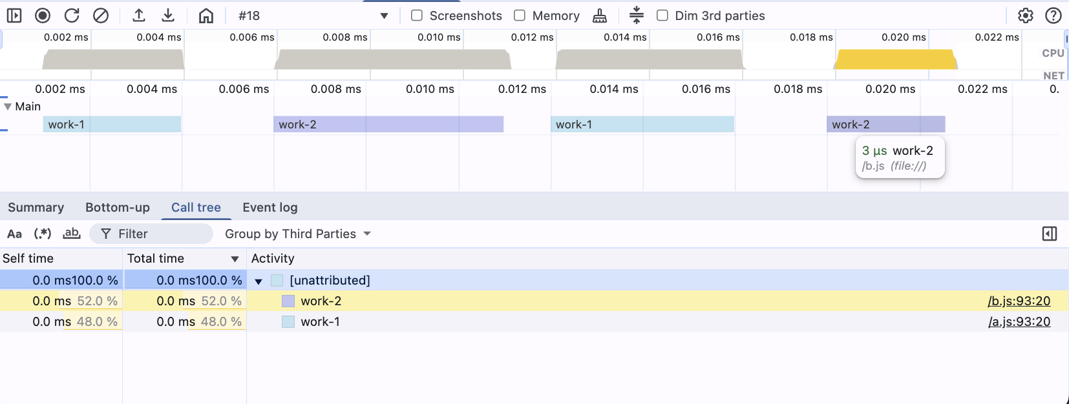The image size is (1069, 404).
Task: Toggle the sidebar panel icon
Action: pyautogui.click(x=14, y=15)
